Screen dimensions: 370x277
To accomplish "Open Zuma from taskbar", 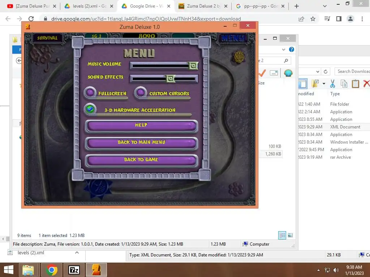I will 96,270.
